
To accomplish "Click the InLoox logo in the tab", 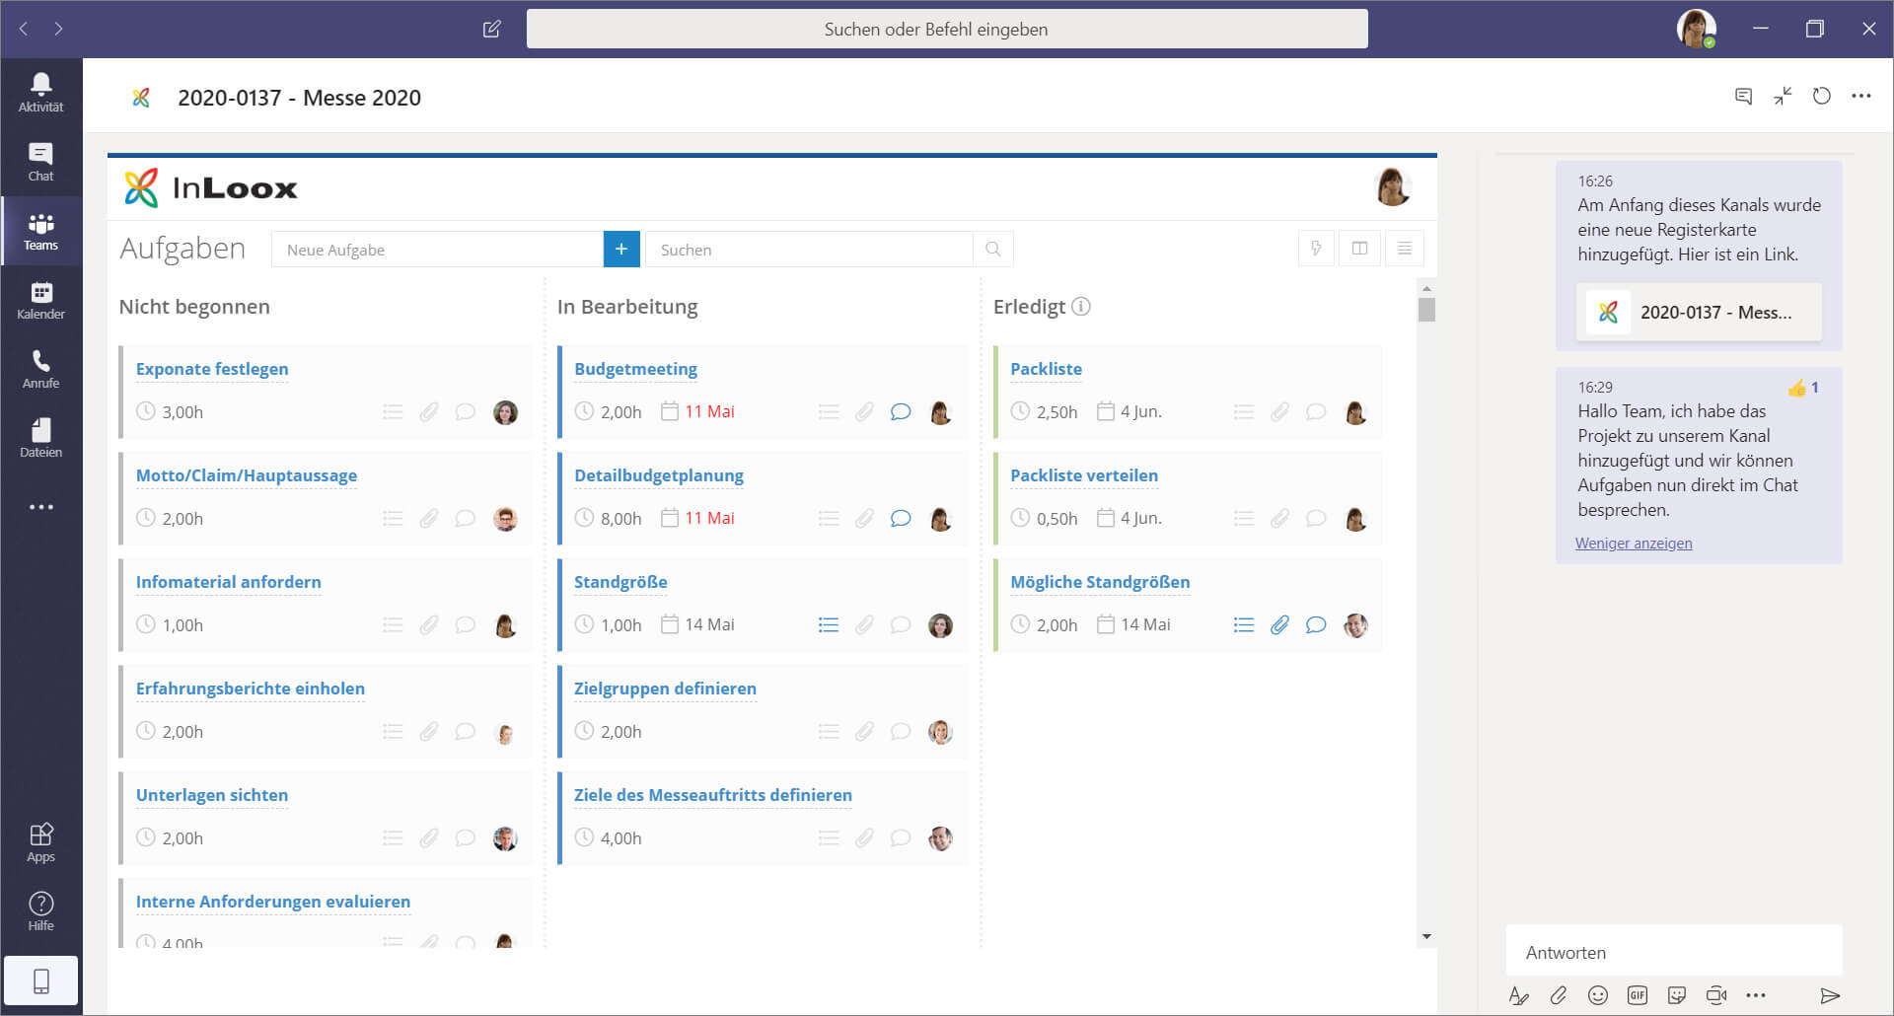I will coord(211,187).
